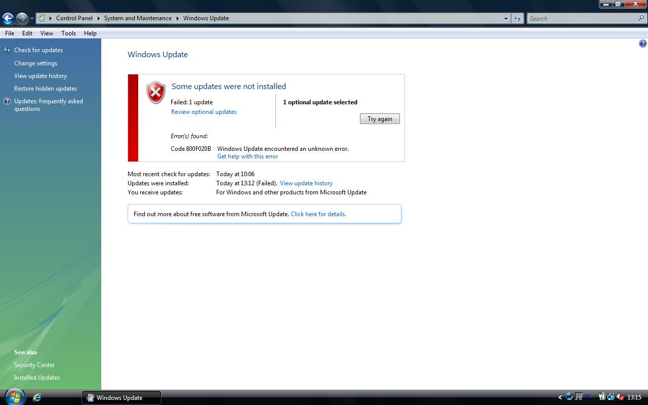Click the Back navigation arrow
The width and height of the screenshot is (648, 405).
pyautogui.click(x=8, y=19)
